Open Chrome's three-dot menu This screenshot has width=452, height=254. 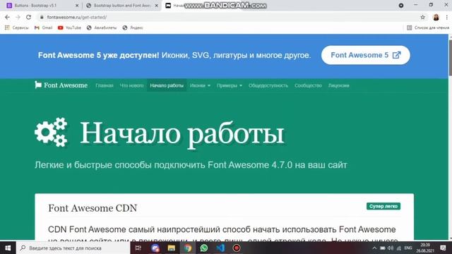click(446, 17)
